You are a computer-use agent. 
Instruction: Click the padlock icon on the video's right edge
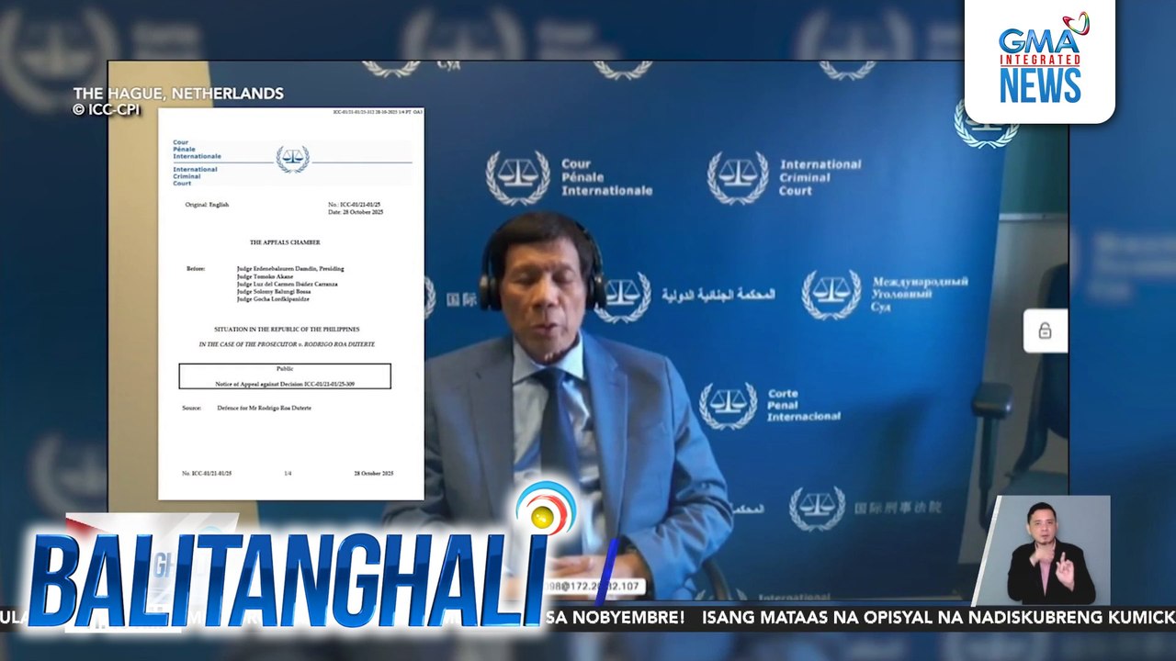coord(1045,330)
